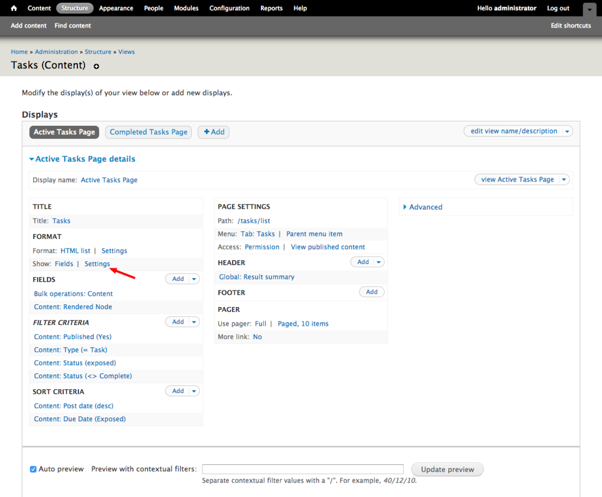Edit display name Active Tasks Page link
602x497 pixels.
tap(109, 180)
